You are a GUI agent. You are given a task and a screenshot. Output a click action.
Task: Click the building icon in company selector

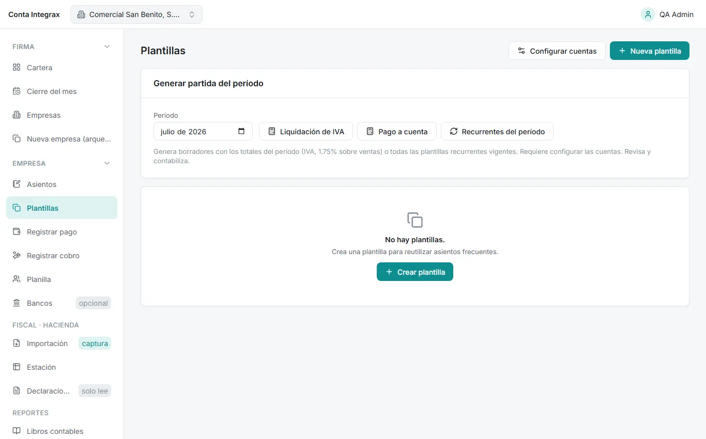(x=81, y=14)
